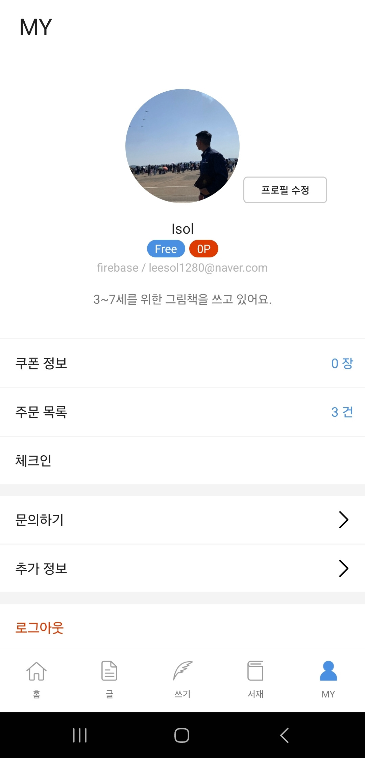This screenshot has height=758, width=365.
Task: Tap the 3 건 order count
Action: pyautogui.click(x=342, y=412)
